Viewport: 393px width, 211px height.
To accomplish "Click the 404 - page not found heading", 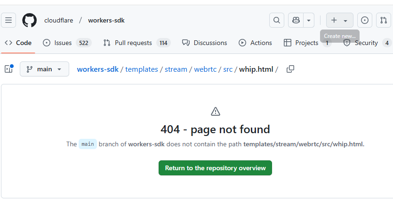I will coord(215,129).
